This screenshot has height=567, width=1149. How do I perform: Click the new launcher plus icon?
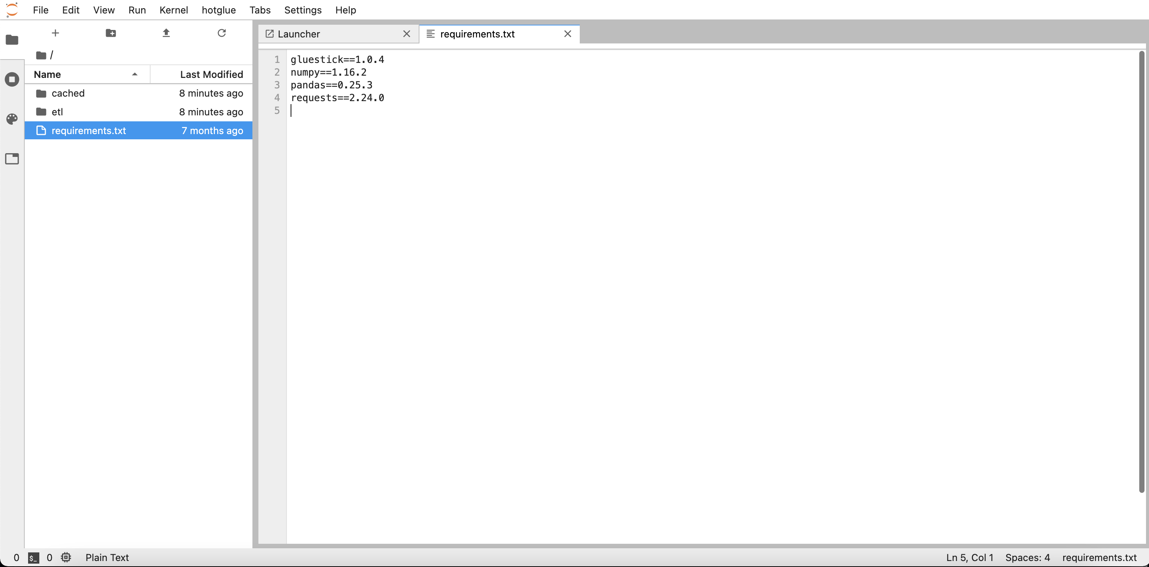tap(55, 33)
